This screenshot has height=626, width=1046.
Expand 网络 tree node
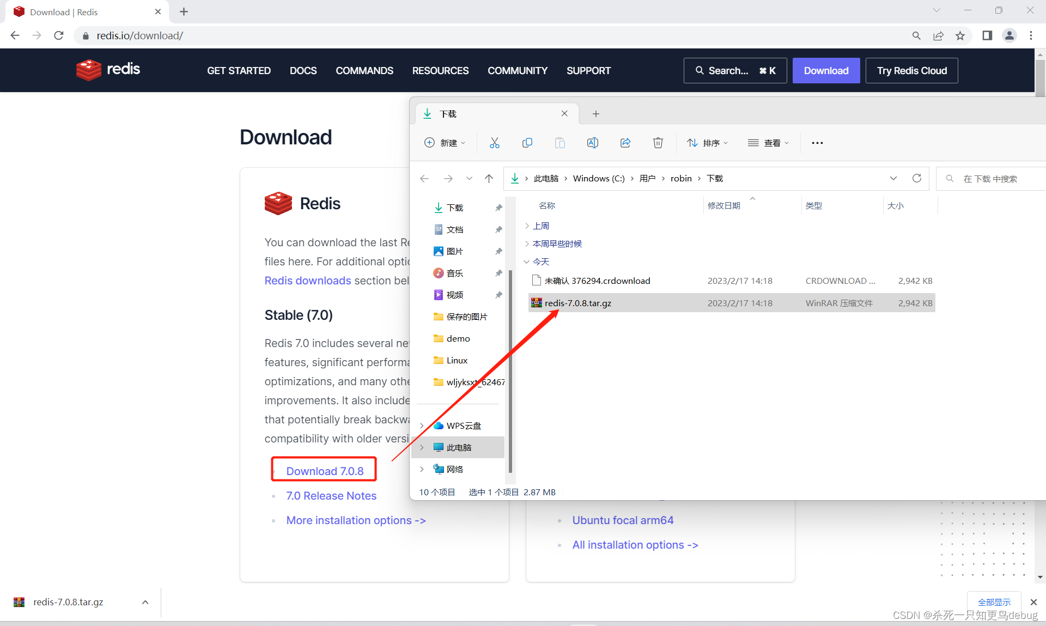[x=422, y=469]
